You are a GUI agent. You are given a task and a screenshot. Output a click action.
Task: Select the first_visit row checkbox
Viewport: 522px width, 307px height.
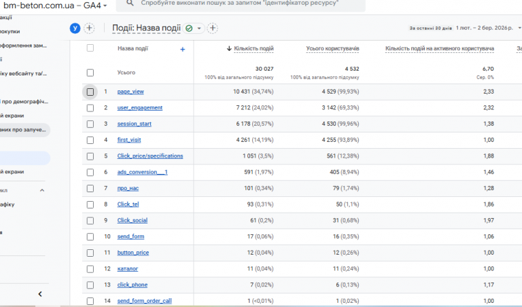point(90,140)
